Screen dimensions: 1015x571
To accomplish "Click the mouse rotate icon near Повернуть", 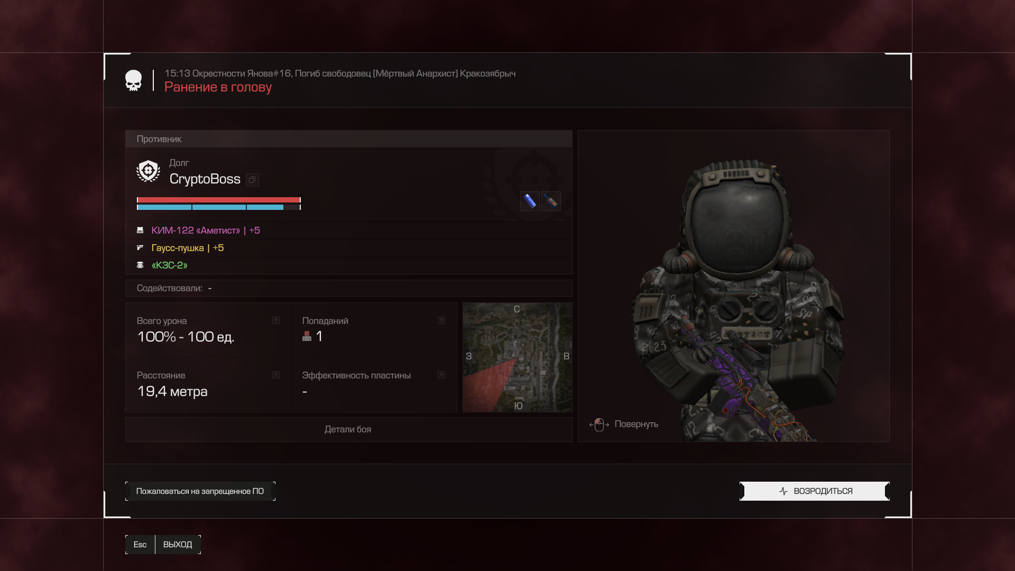I will click(x=599, y=424).
